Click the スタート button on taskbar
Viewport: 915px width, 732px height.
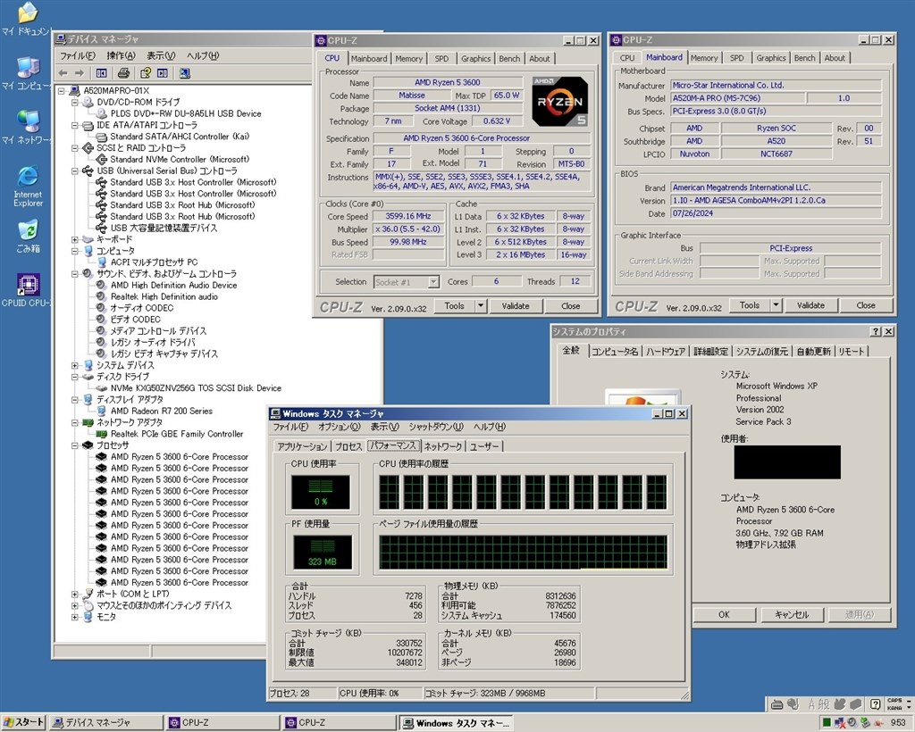(23, 722)
